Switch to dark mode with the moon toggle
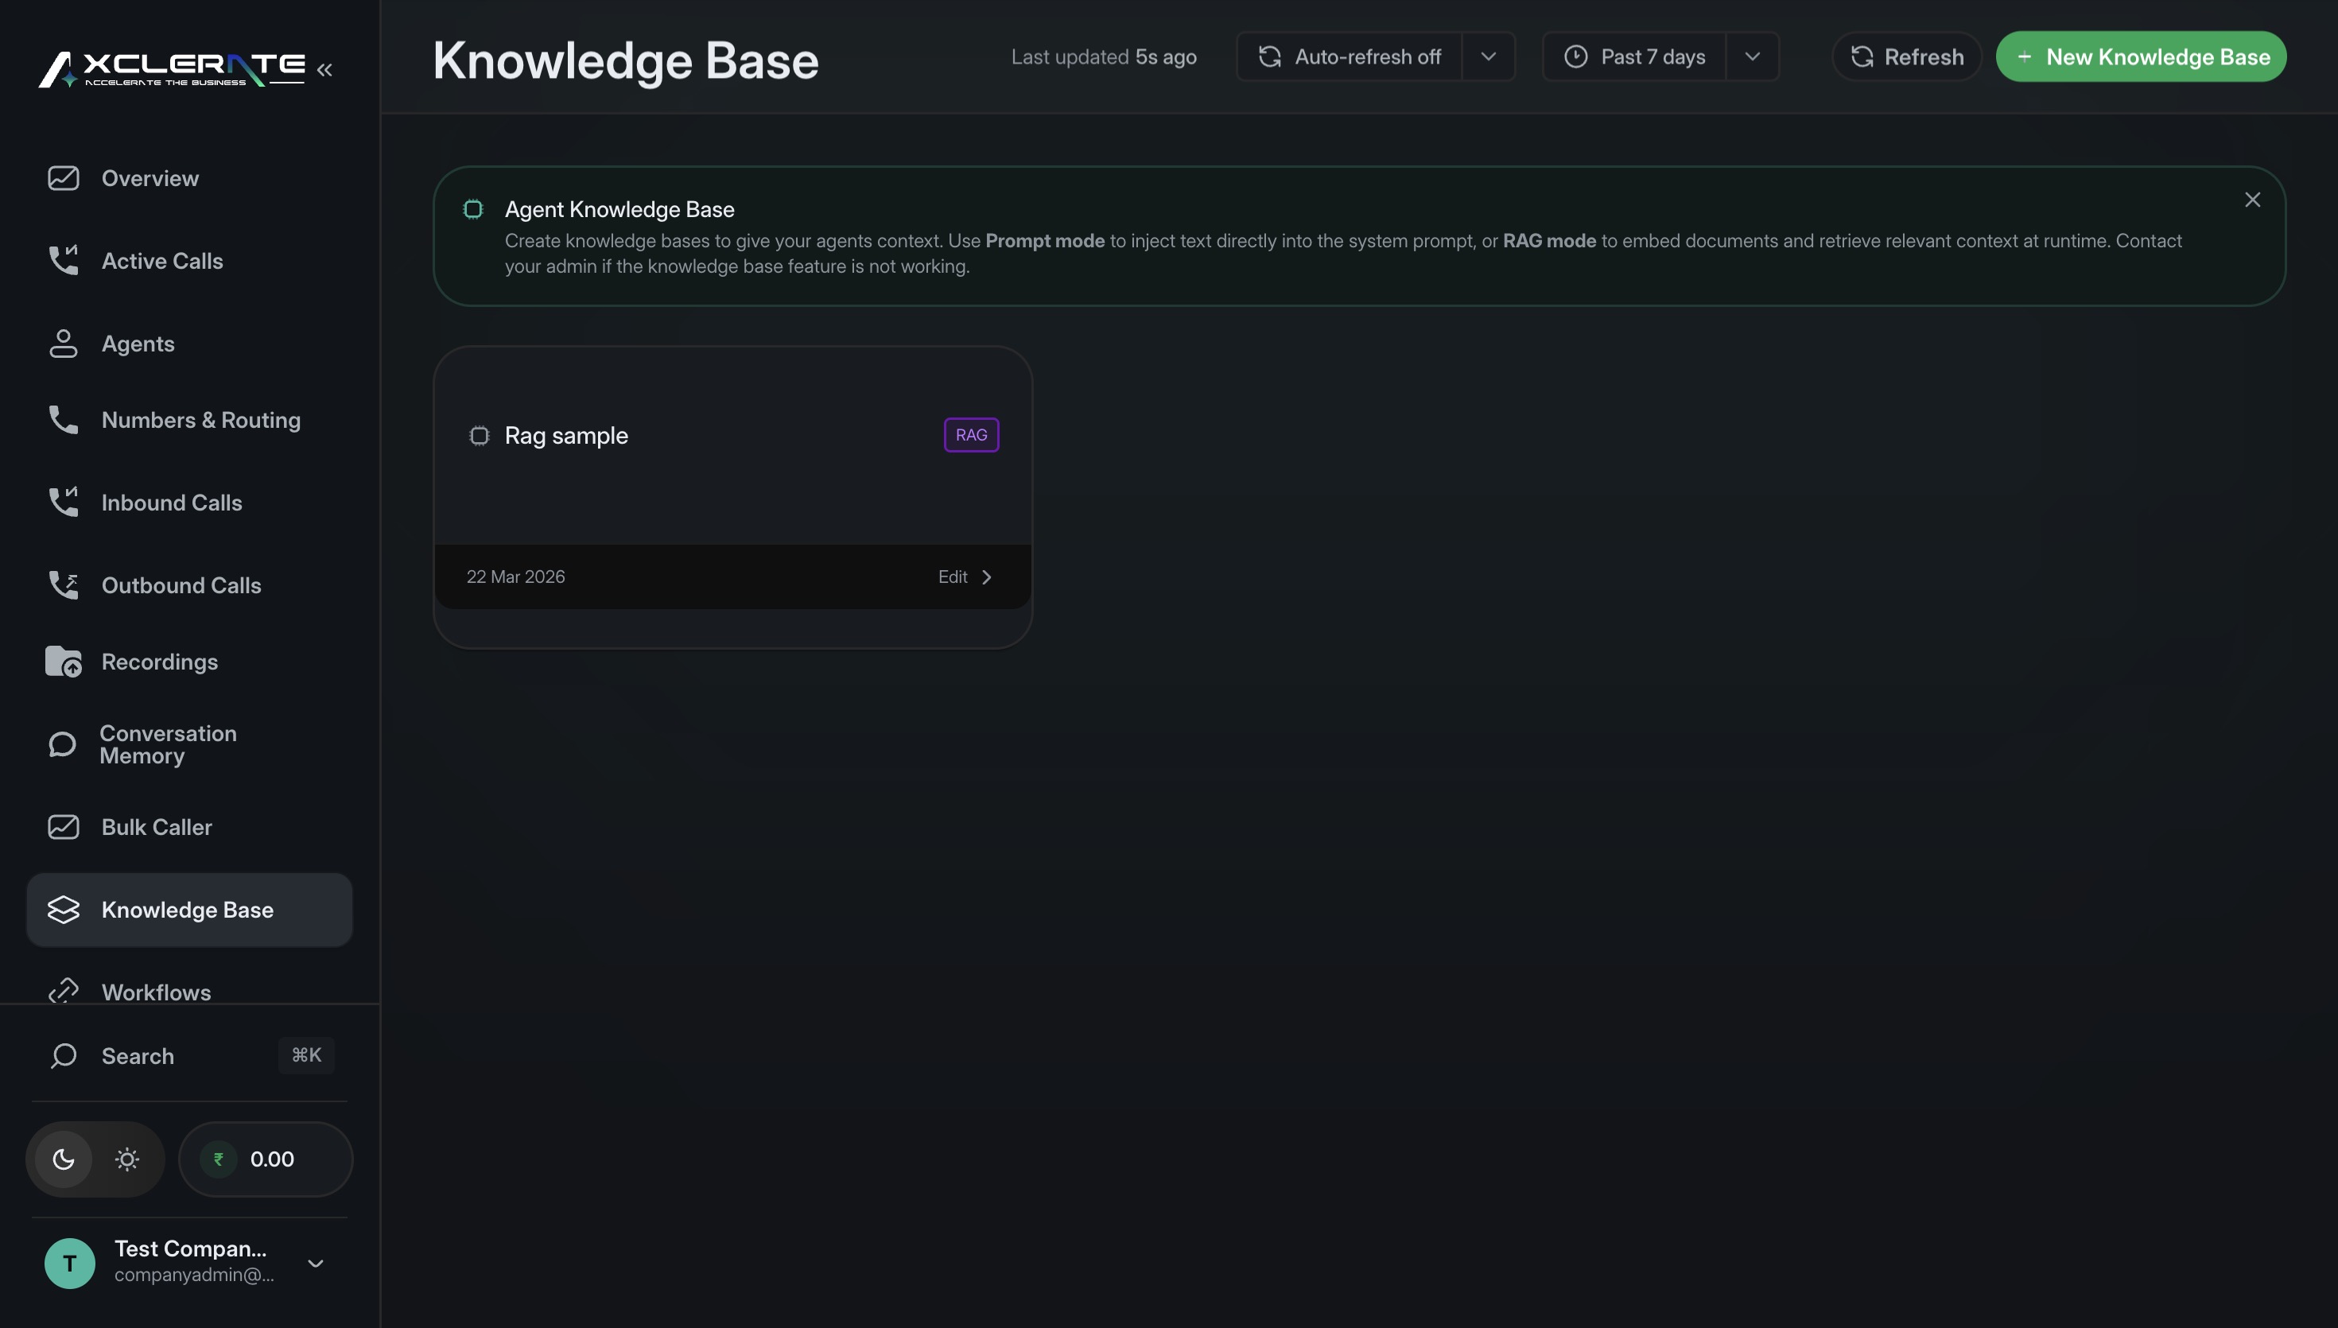The height and width of the screenshot is (1328, 2338). [63, 1159]
